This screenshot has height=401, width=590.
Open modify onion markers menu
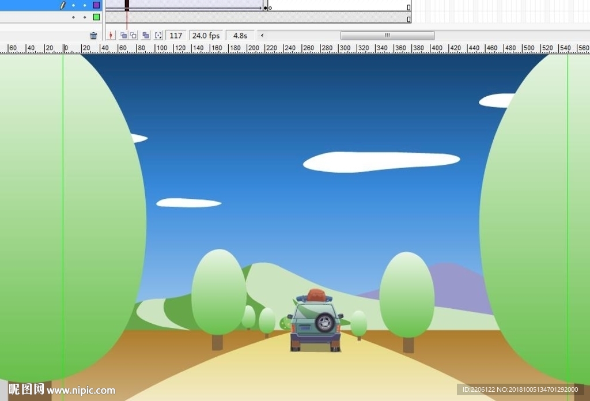158,36
